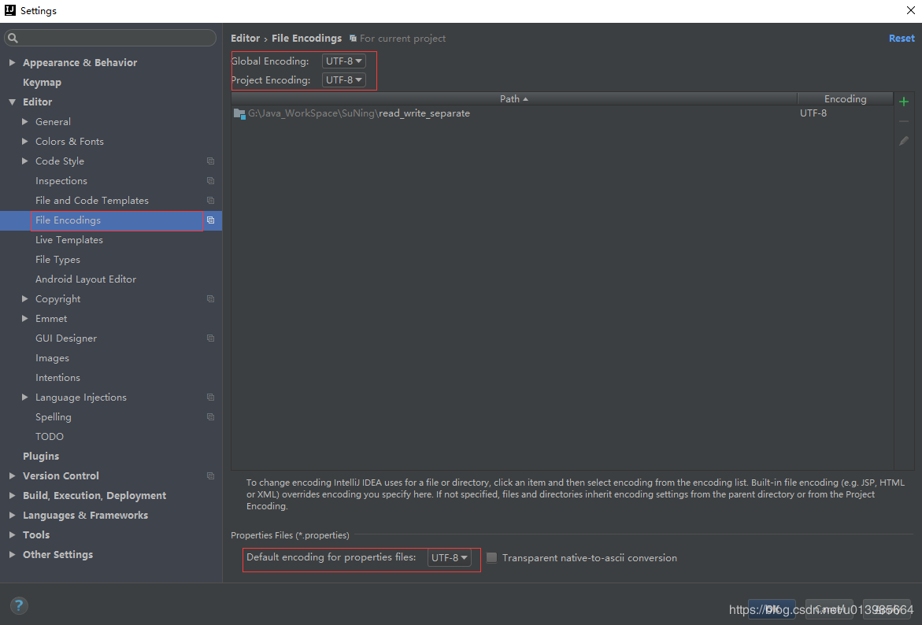922x625 pixels.
Task: Click the For current project indicator icon
Action: [x=354, y=38]
